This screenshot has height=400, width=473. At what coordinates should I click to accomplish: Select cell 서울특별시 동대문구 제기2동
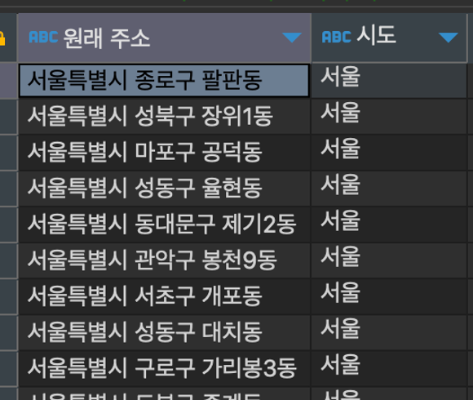165,224
